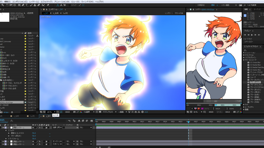Collapse the ブラー＆シャープ effects category

[244, 60]
